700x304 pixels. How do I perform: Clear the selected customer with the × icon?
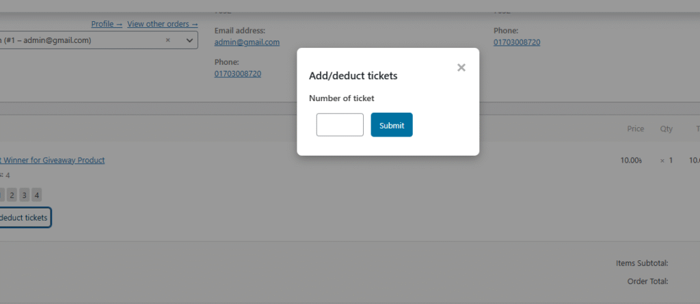168,40
